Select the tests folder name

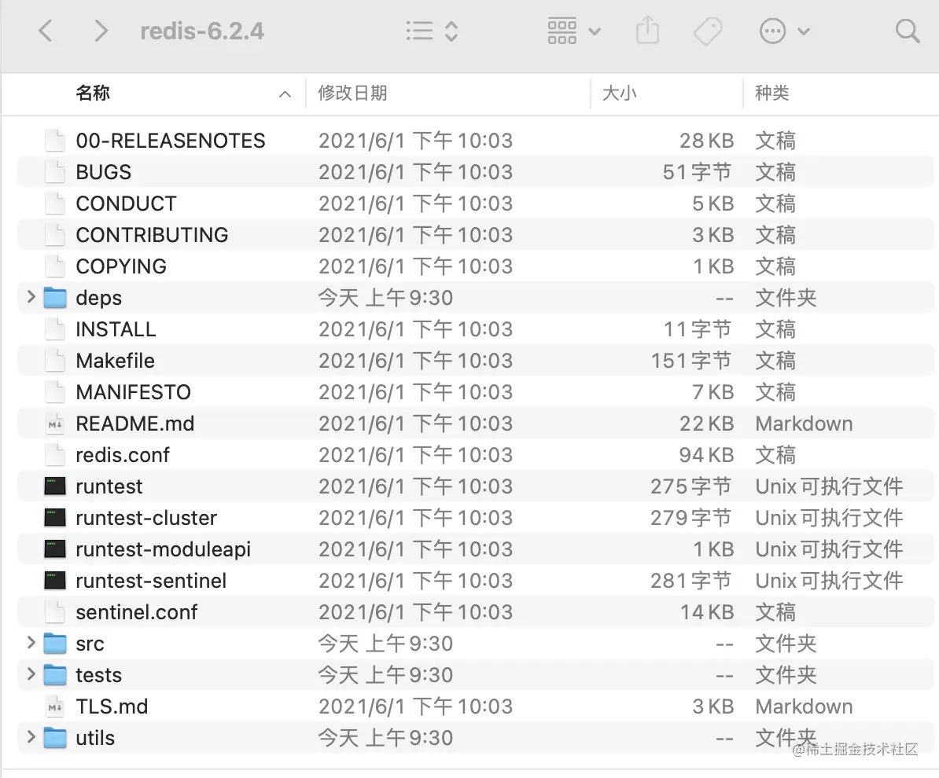point(99,675)
